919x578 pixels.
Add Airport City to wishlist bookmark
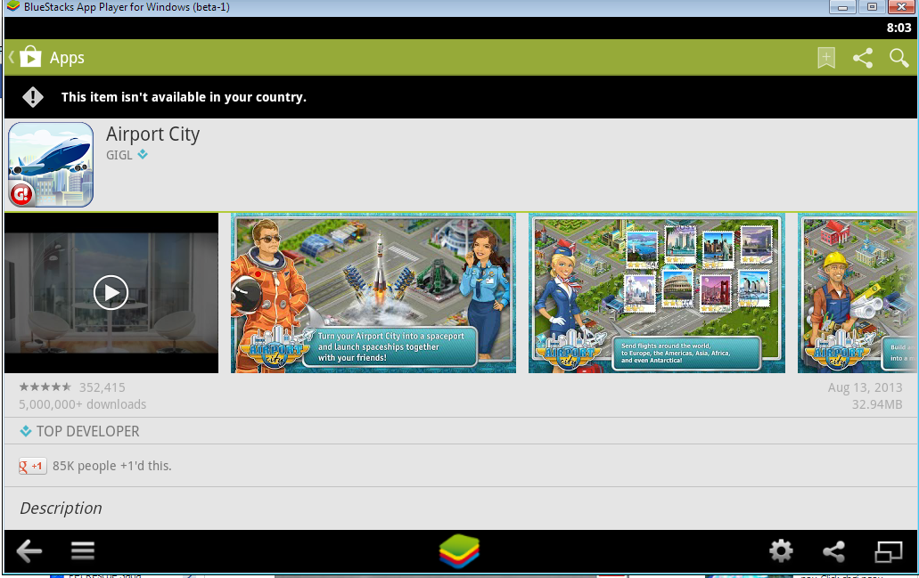pos(825,58)
